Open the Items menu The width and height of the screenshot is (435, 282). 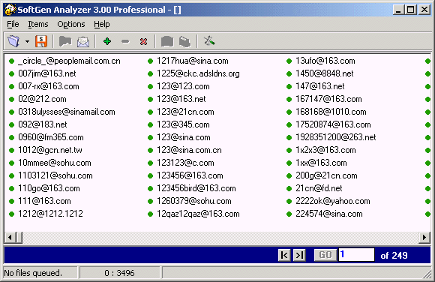click(x=38, y=25)
